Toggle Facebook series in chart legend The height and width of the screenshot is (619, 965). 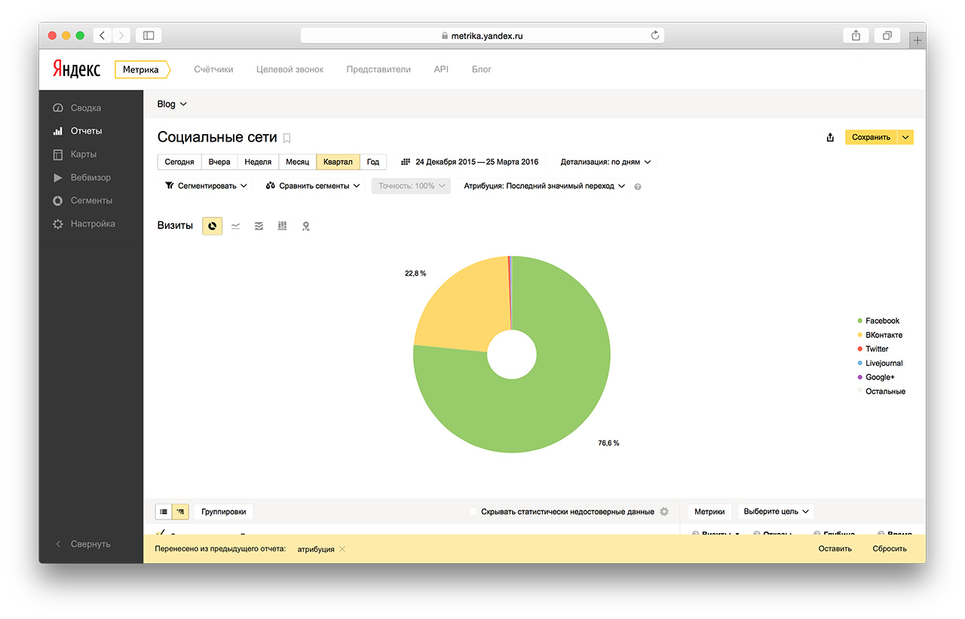882,321
